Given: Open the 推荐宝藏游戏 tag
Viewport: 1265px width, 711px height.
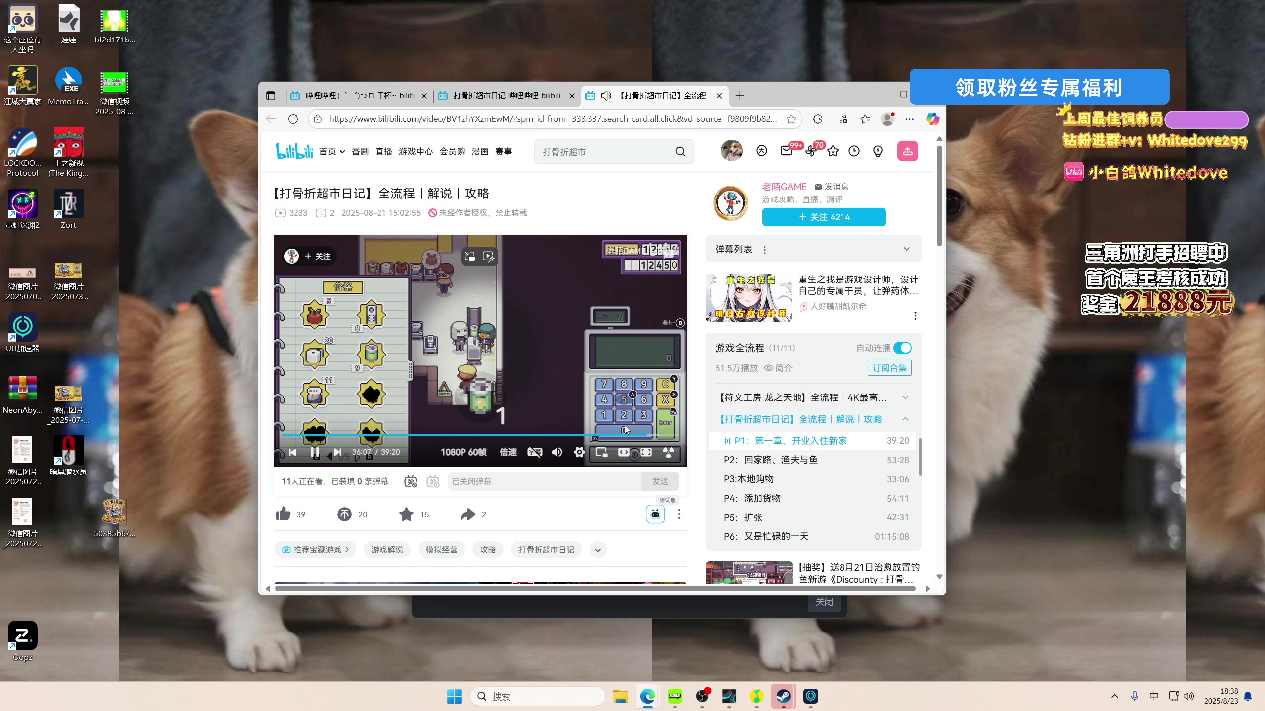Looking at the screenshot, I should [x=315, y=550].
